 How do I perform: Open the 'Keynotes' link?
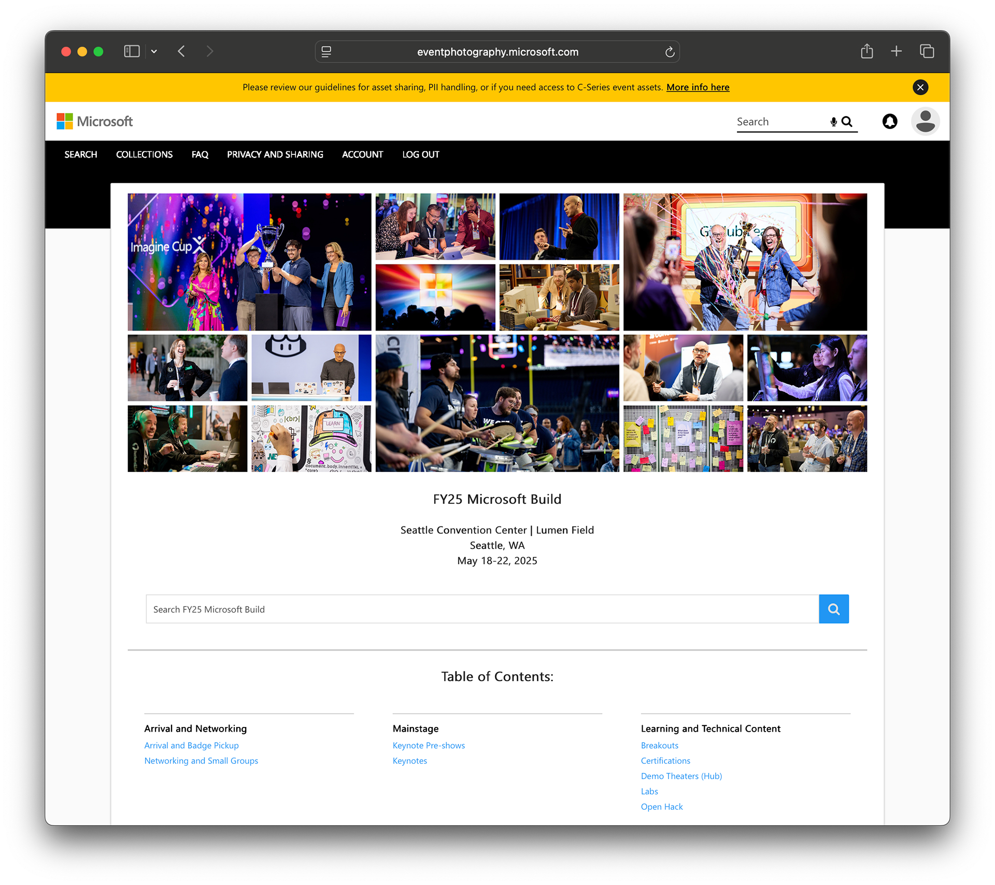coord(410,761)
